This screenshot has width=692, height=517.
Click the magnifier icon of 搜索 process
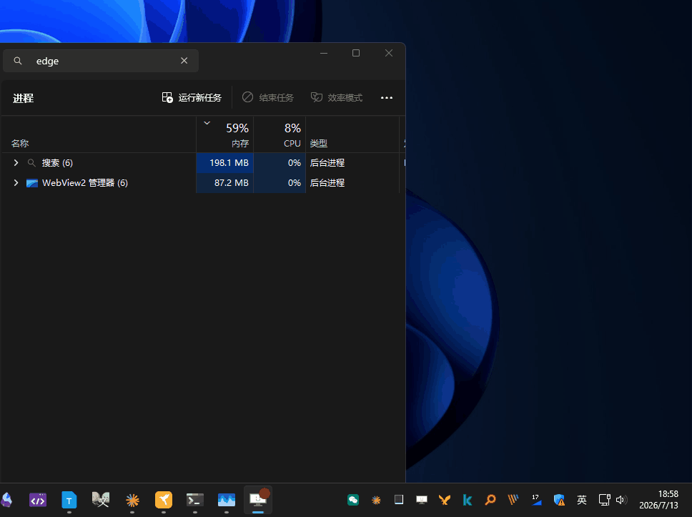click(31, 163)
